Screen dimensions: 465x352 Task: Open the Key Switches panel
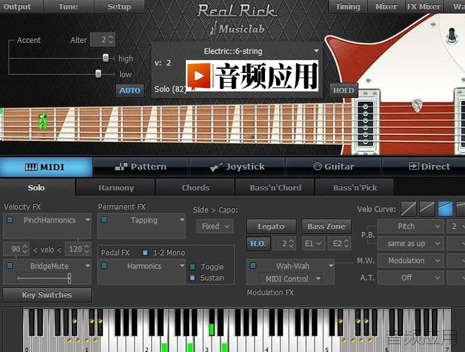pyautogui.click(x=47, y=294)
